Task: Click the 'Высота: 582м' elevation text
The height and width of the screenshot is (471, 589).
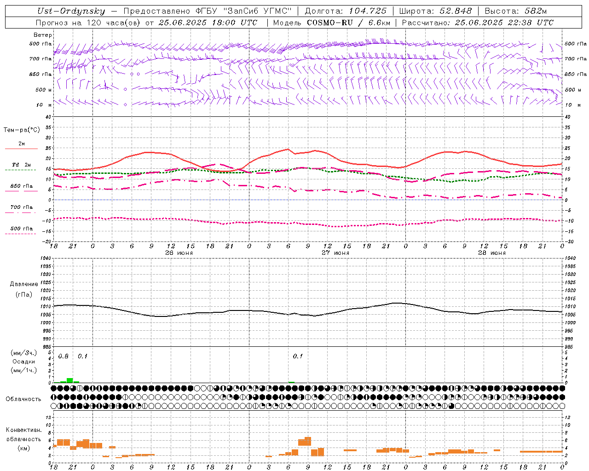Action: pyautogui.click(x=516, y=11)
